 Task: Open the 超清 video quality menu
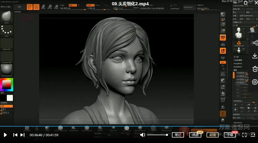pos(212,135)
